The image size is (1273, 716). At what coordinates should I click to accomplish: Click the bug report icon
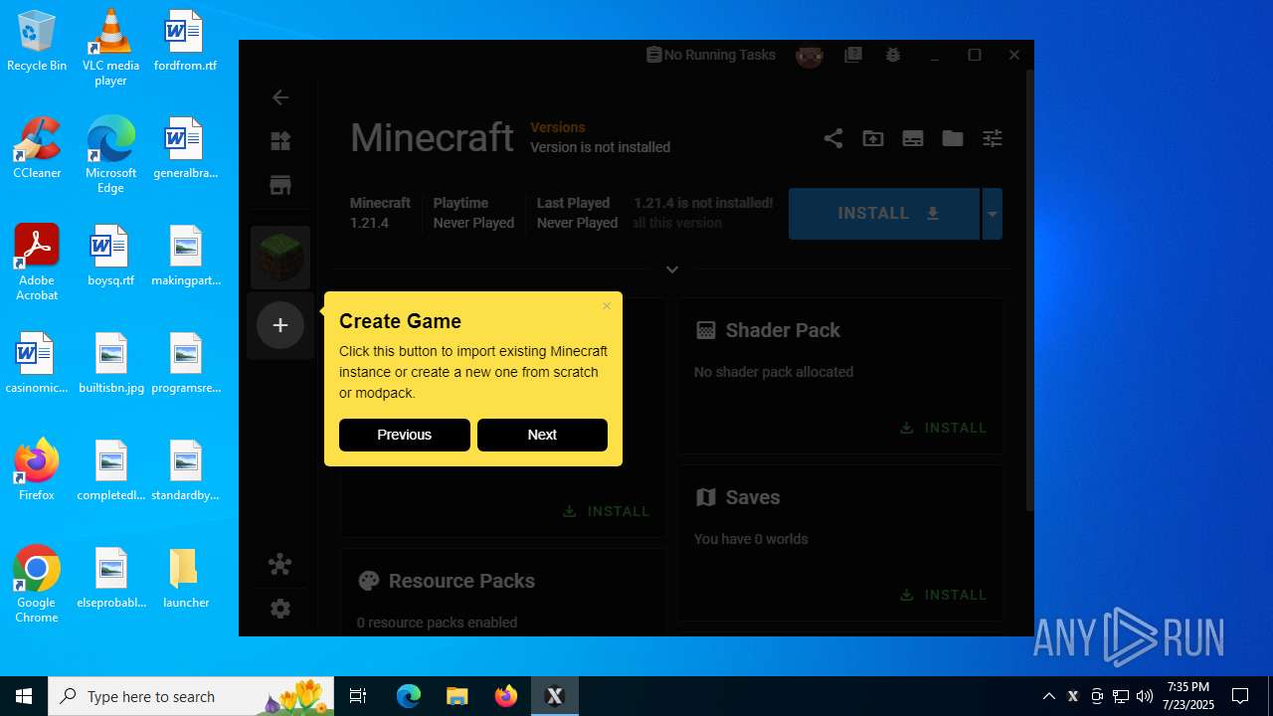tap(893, 55)
